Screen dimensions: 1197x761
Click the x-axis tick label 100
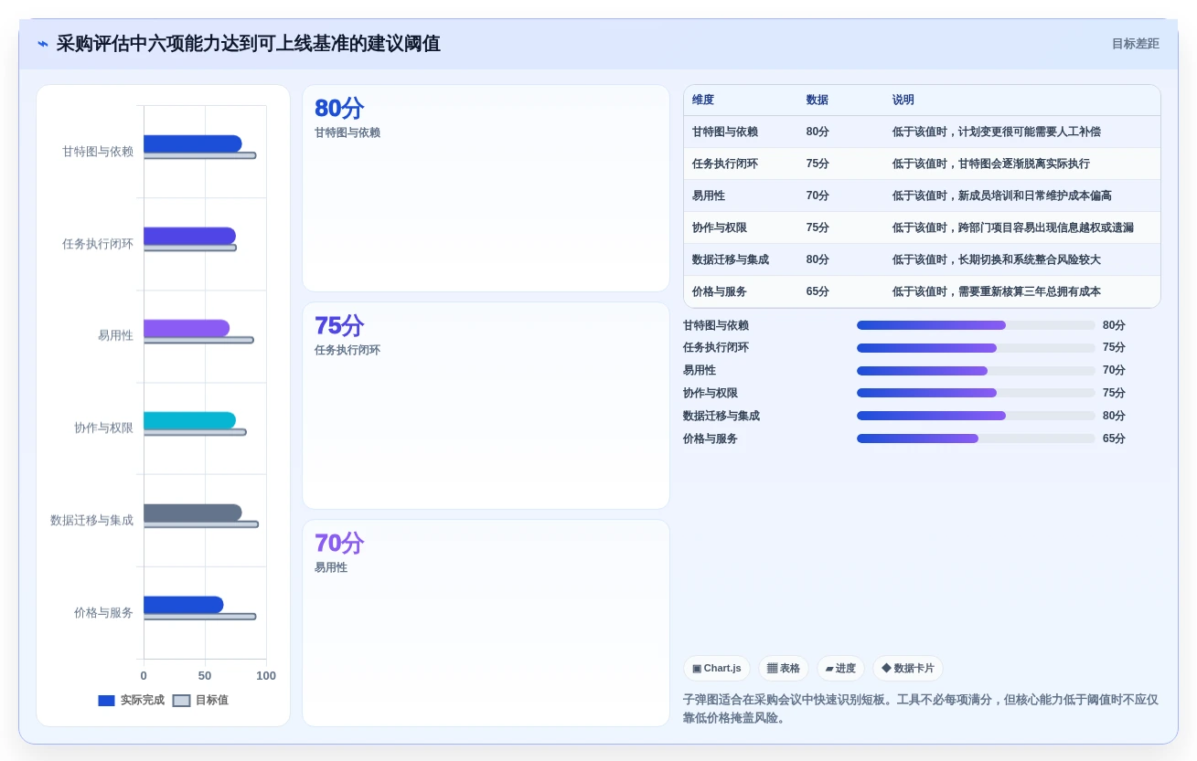tap(266, 676)
